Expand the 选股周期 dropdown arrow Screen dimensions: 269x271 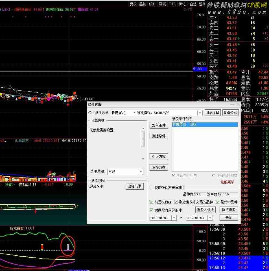[141, 172]
